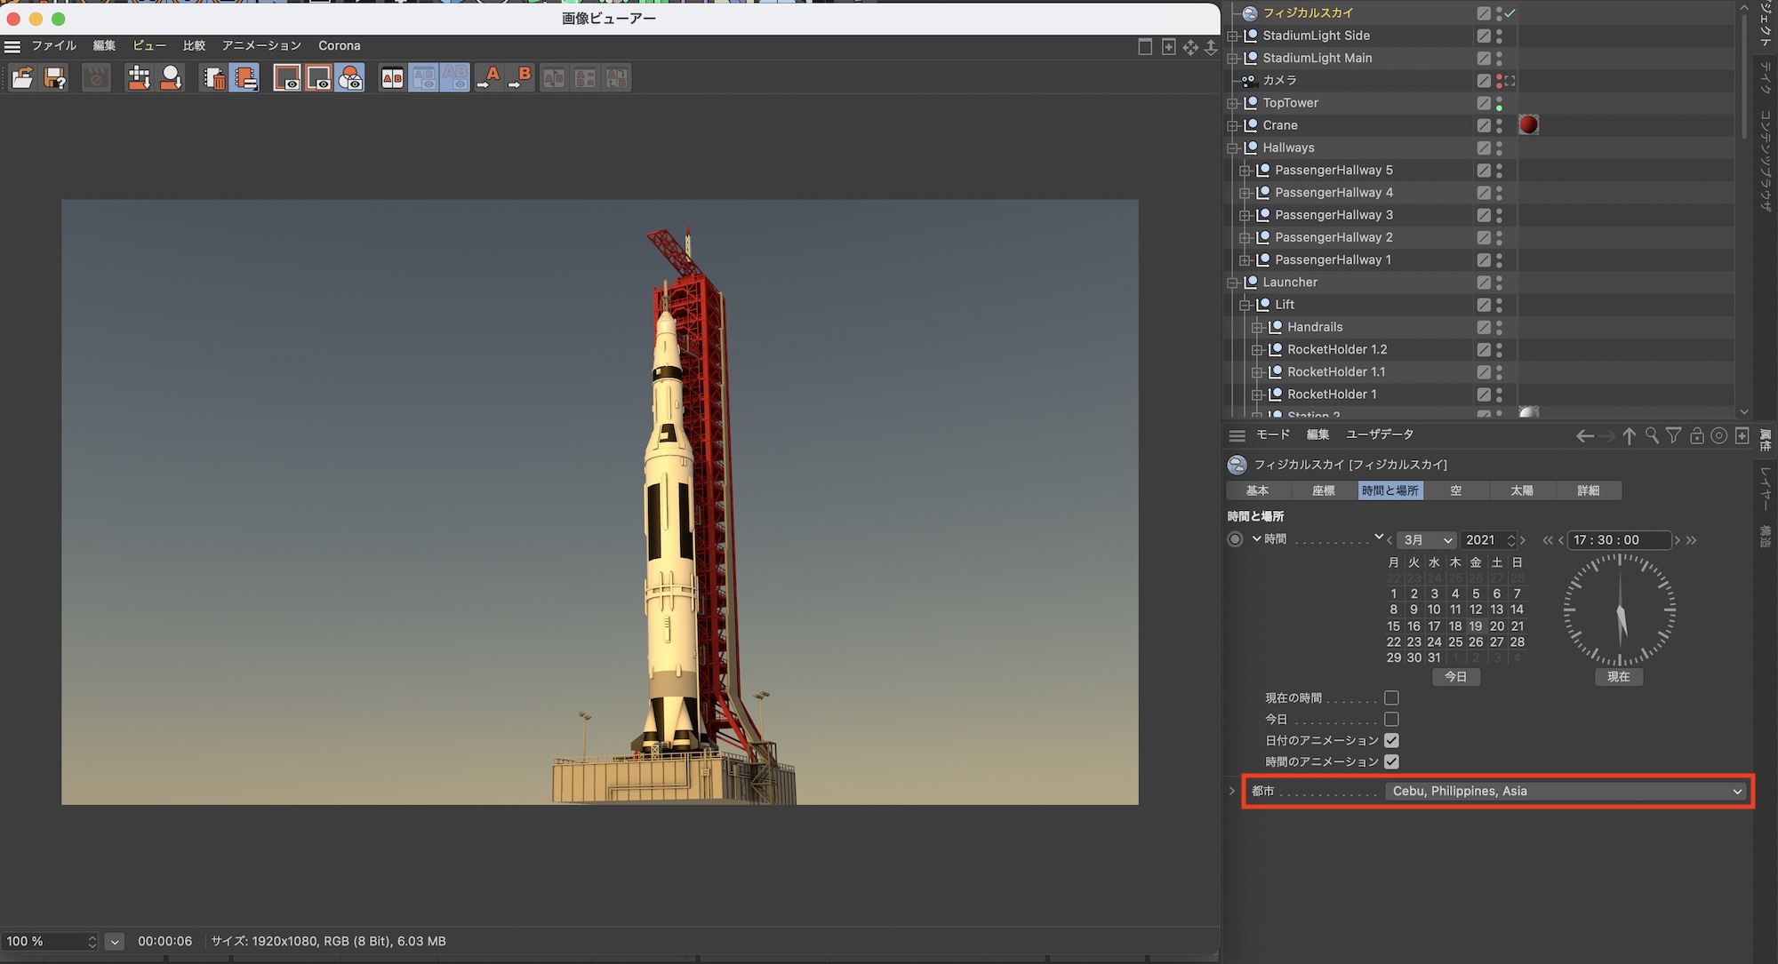Click the 現在 button below clock
The width and height of the screenshot is (1778, 964).
tap(1618, 677)
